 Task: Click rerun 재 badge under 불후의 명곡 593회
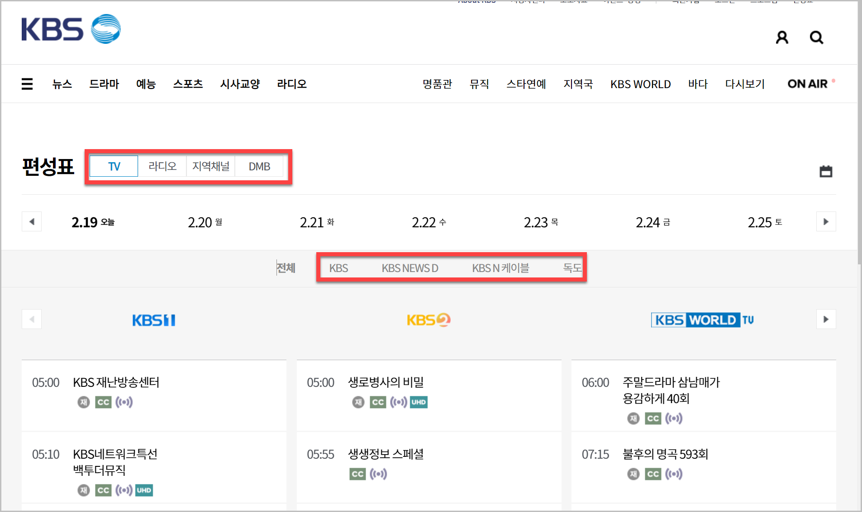point(633,474)
